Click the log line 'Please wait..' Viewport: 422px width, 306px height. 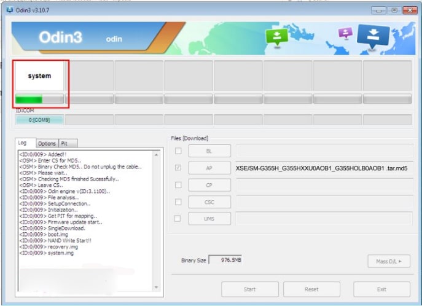tap(44, 173)
